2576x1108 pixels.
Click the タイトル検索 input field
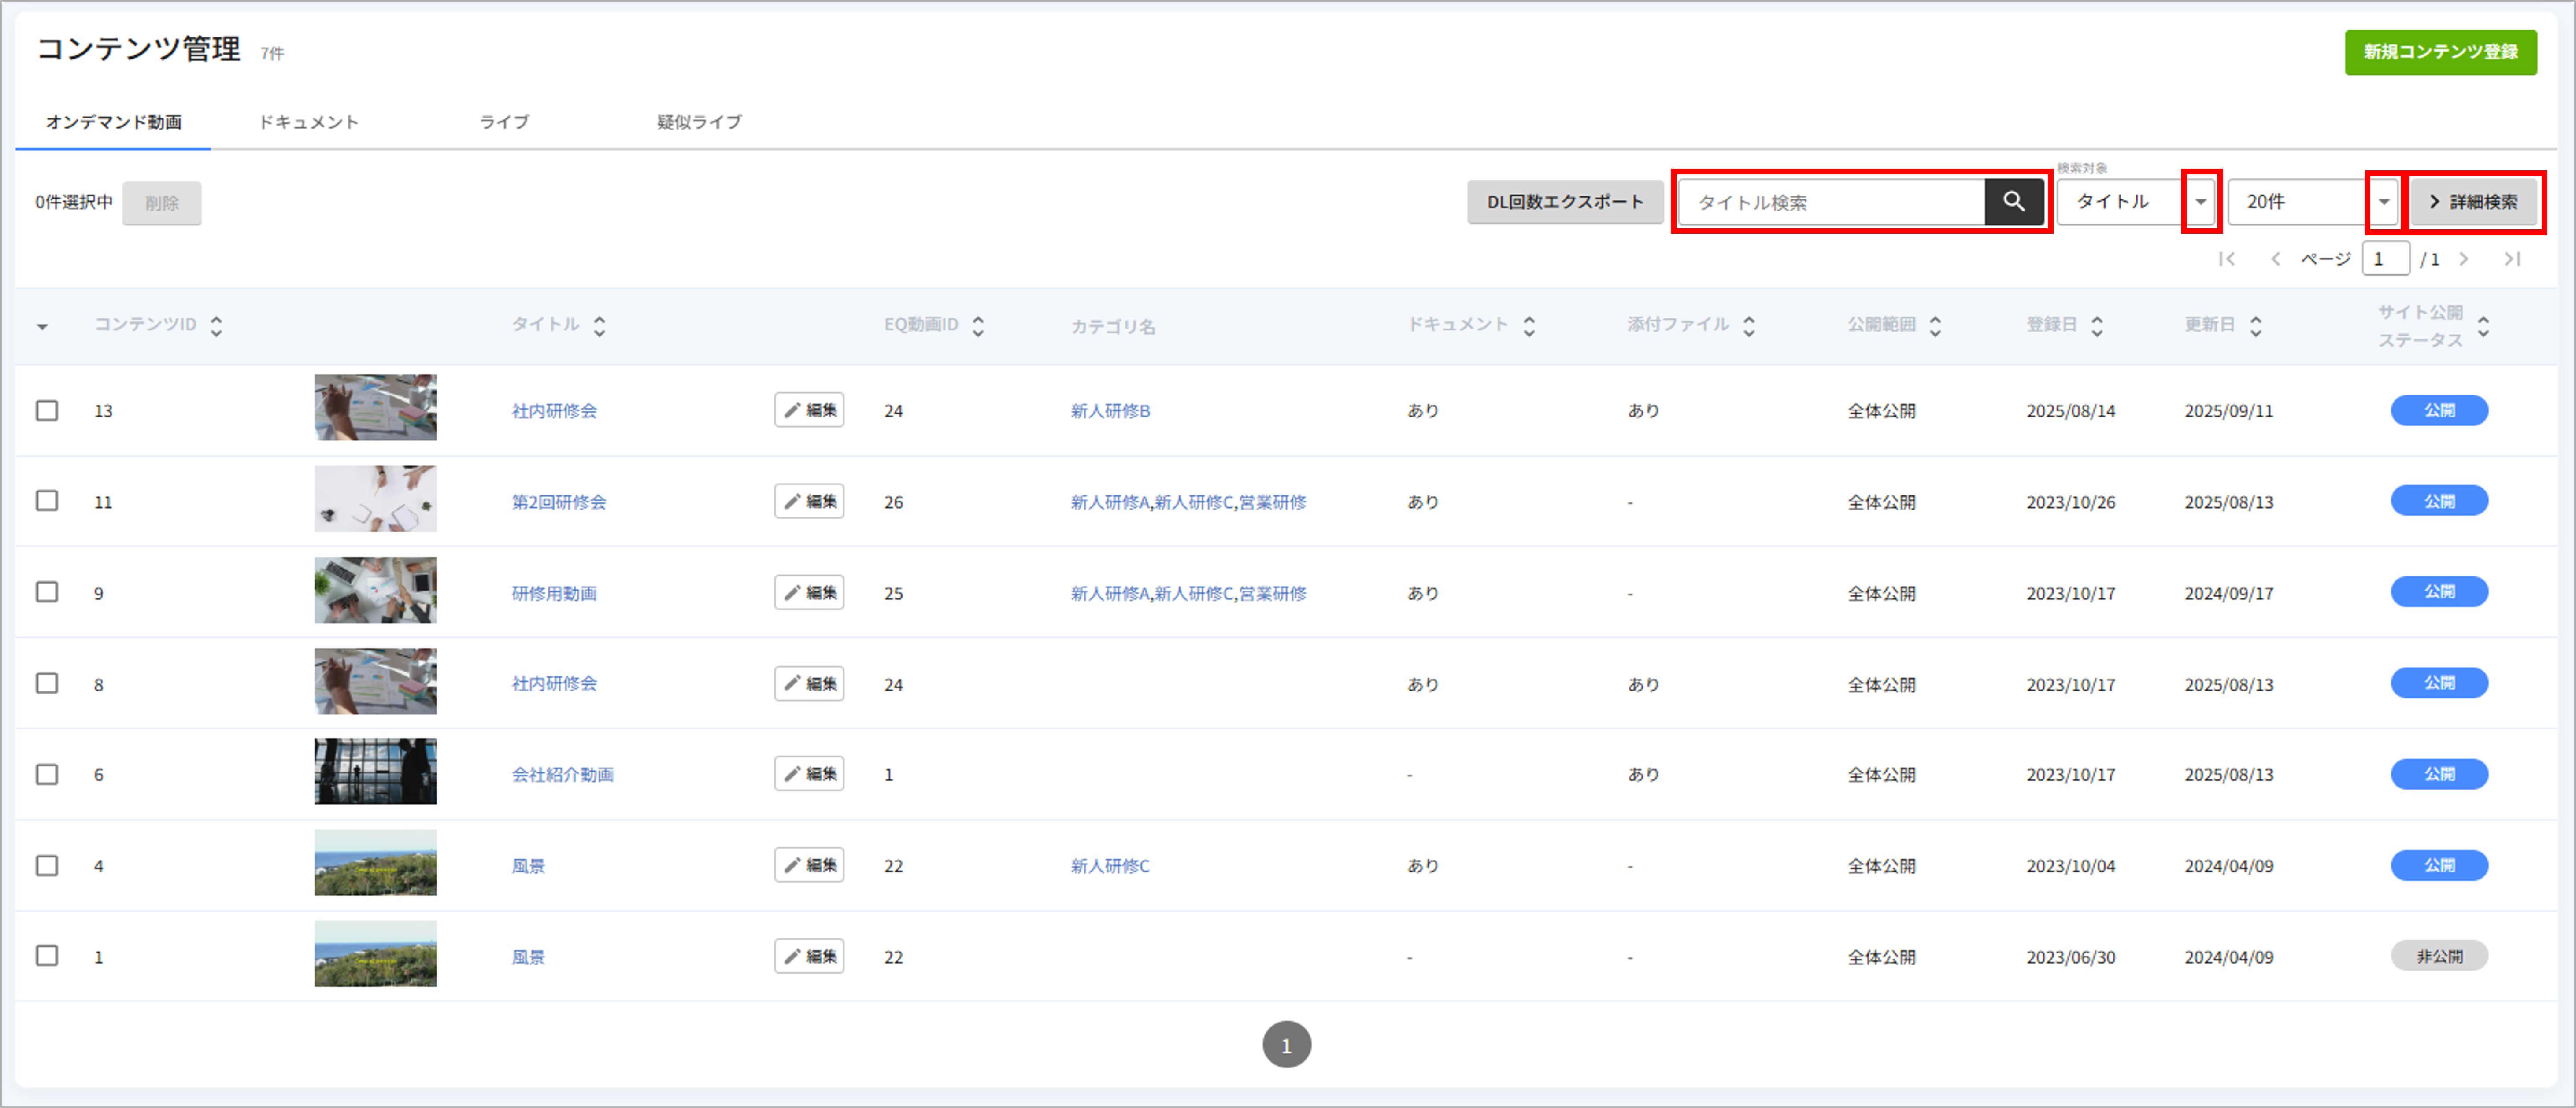tap(1831, 202)
